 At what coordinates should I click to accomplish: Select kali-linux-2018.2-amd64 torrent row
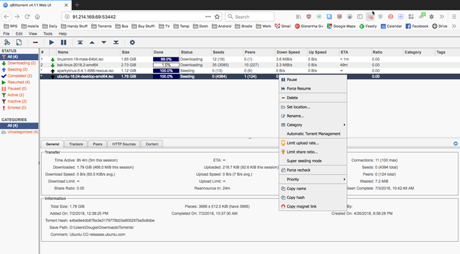coord(250,65)
